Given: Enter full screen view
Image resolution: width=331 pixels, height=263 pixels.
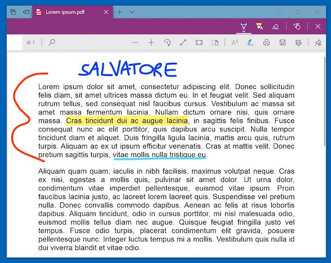Looking at the screenshot, I should pyautogui.click(x=183, y=43).
